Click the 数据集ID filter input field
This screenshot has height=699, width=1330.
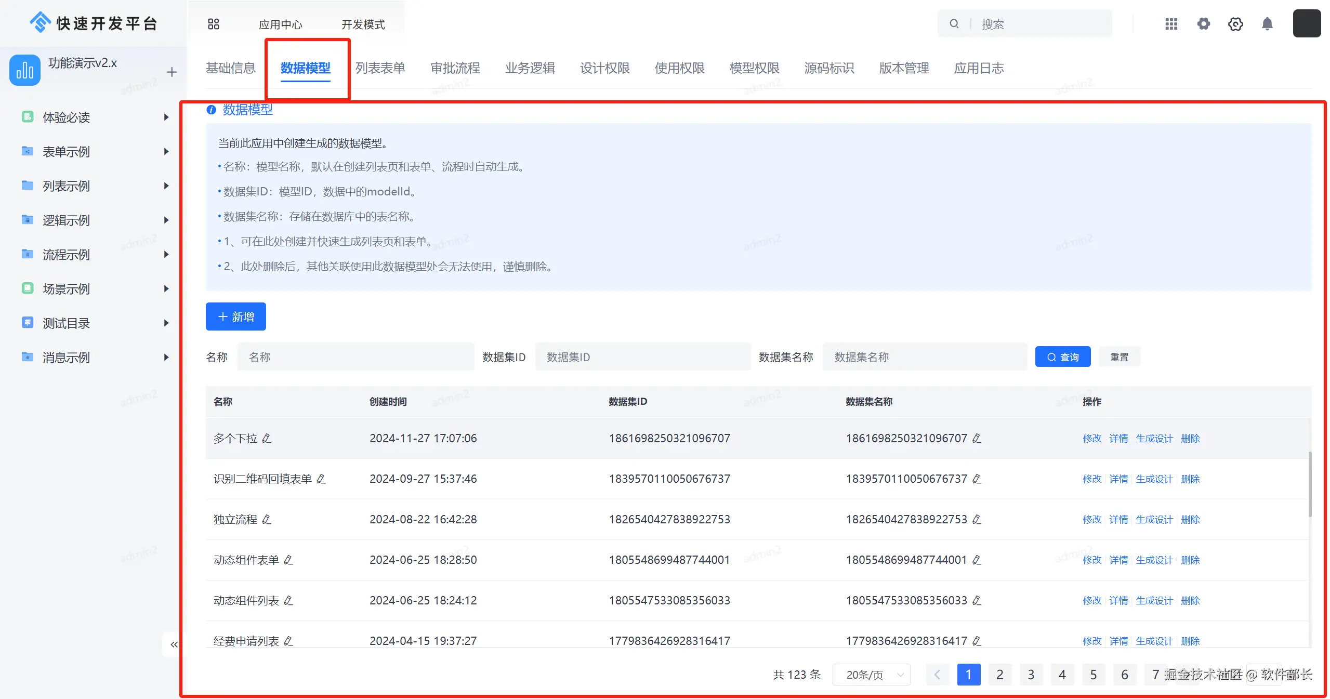tap(642, 357)
